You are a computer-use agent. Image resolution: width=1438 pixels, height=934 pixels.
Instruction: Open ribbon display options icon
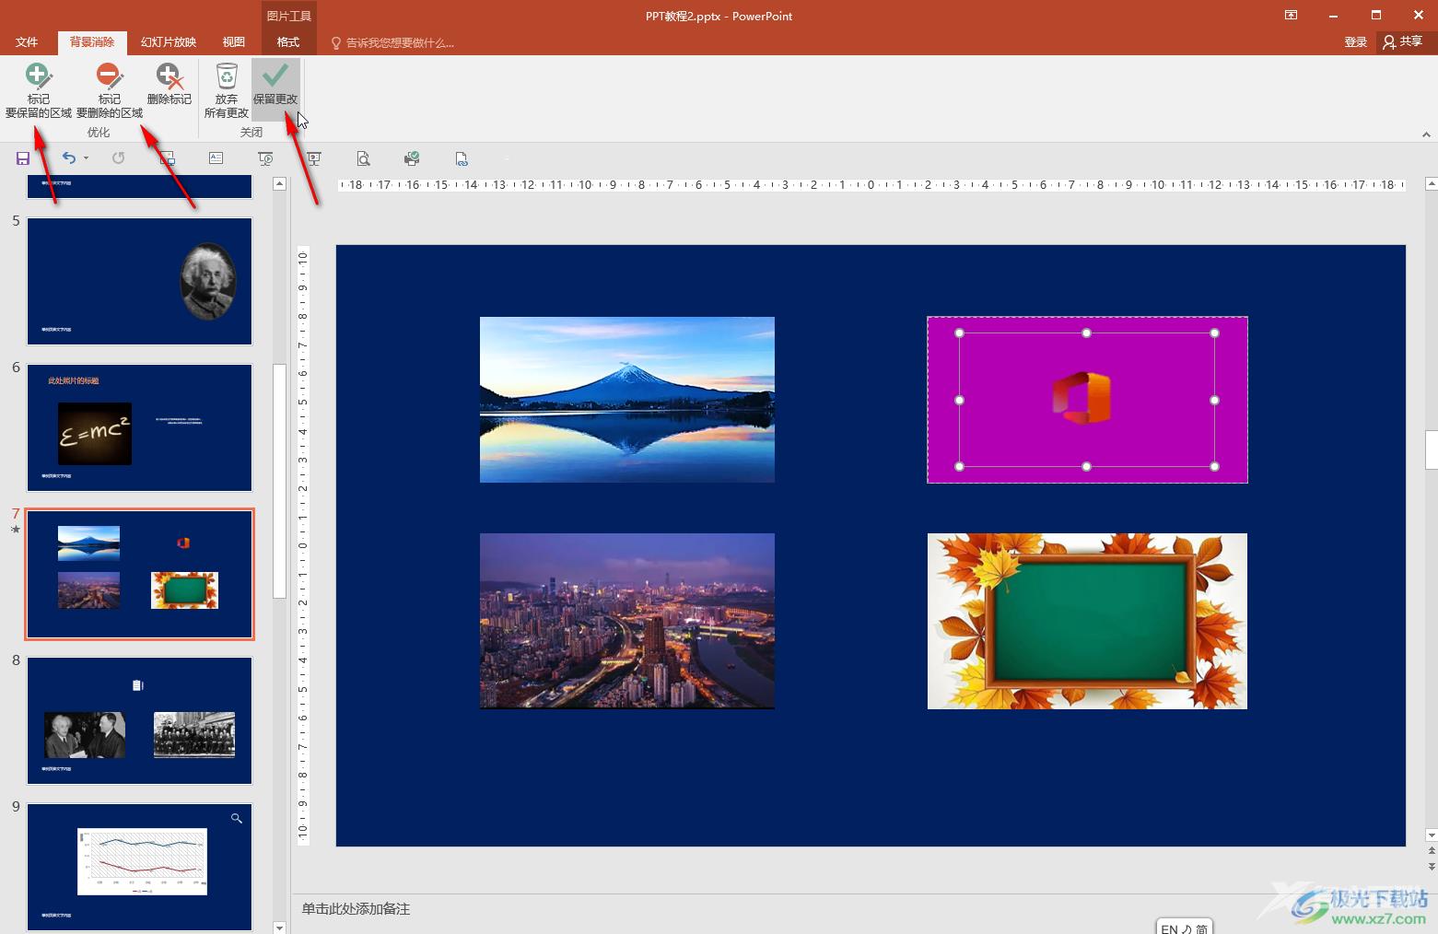point(1291,16)
